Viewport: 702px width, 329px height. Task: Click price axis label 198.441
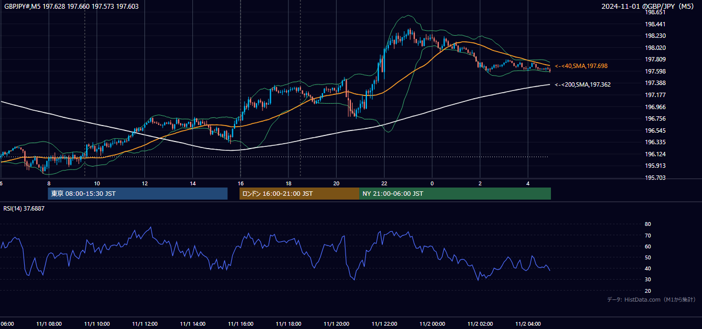point(655,24)
